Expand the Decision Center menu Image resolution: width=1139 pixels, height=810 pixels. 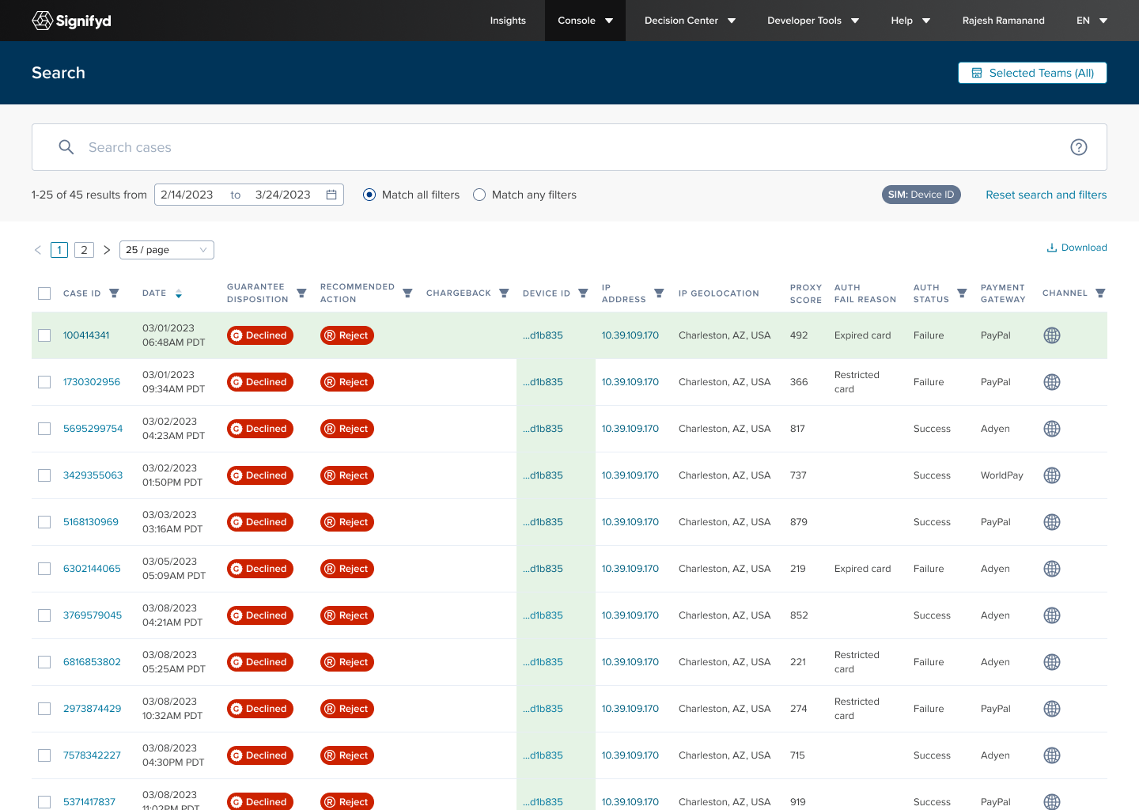[x=690, y=21]
